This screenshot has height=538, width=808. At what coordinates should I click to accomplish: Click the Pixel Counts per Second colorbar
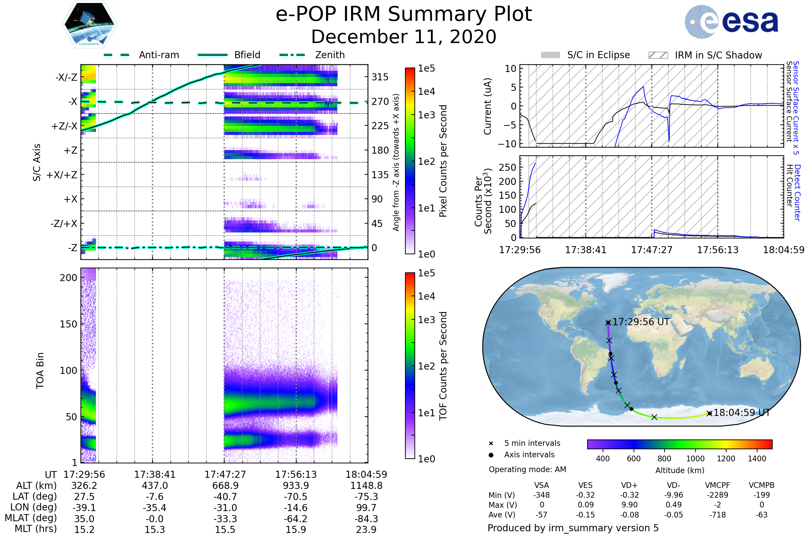410,161
